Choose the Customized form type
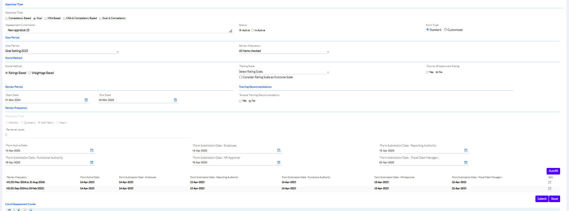569x211 pixels. [x=446, y=30]
